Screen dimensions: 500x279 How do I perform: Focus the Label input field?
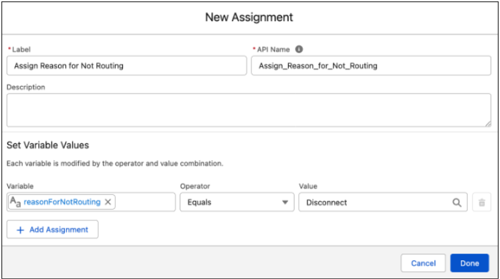coord(126,66)
